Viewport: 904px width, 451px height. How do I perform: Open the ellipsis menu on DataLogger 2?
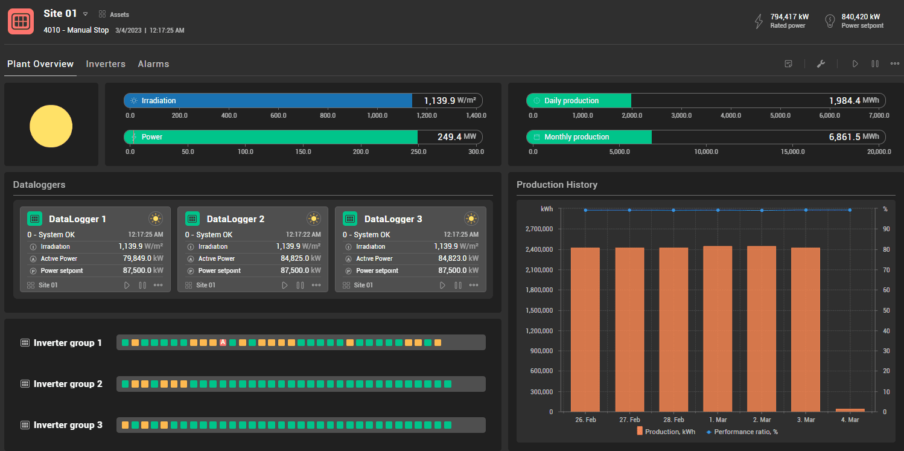click(316, 284)
